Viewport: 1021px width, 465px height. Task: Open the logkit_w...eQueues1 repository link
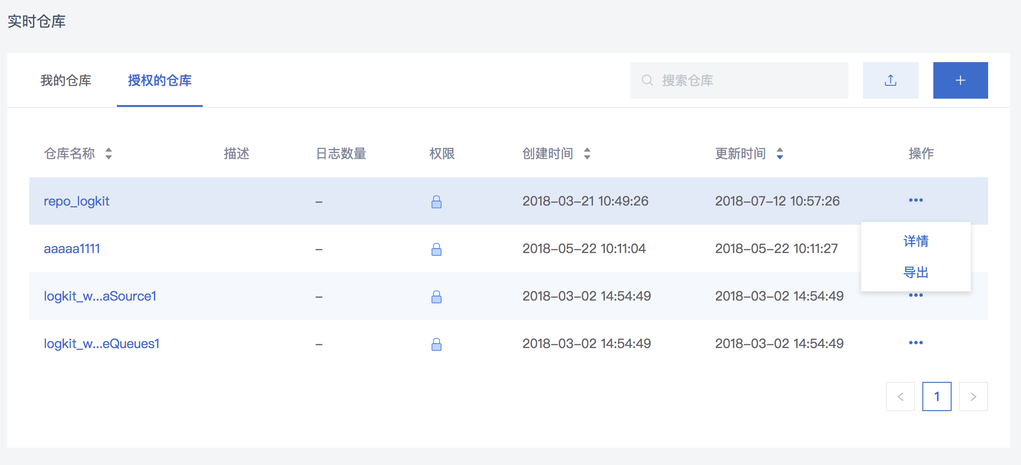click(x=102, y=343)
